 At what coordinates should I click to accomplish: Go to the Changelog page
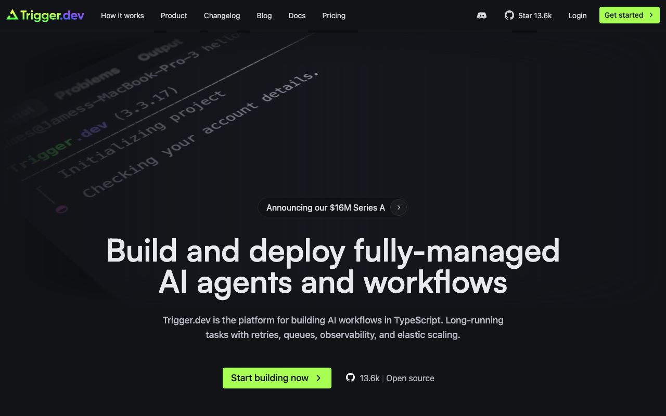(222, 16)
